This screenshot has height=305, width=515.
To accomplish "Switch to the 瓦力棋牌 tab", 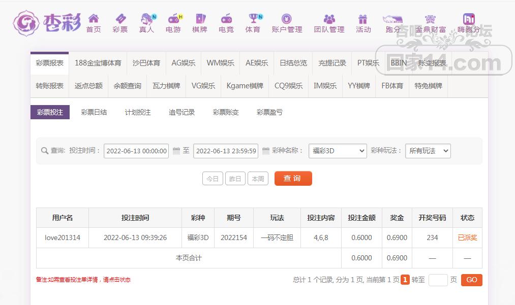I will pos(167,86).
